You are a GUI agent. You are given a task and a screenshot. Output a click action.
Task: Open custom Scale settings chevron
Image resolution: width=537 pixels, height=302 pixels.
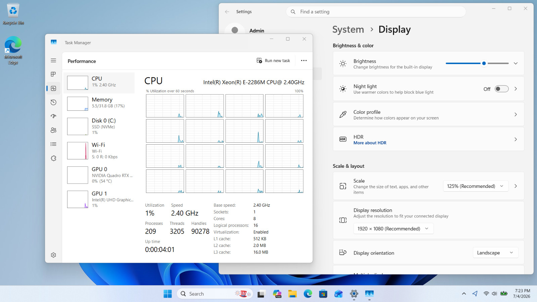point(516,186)
